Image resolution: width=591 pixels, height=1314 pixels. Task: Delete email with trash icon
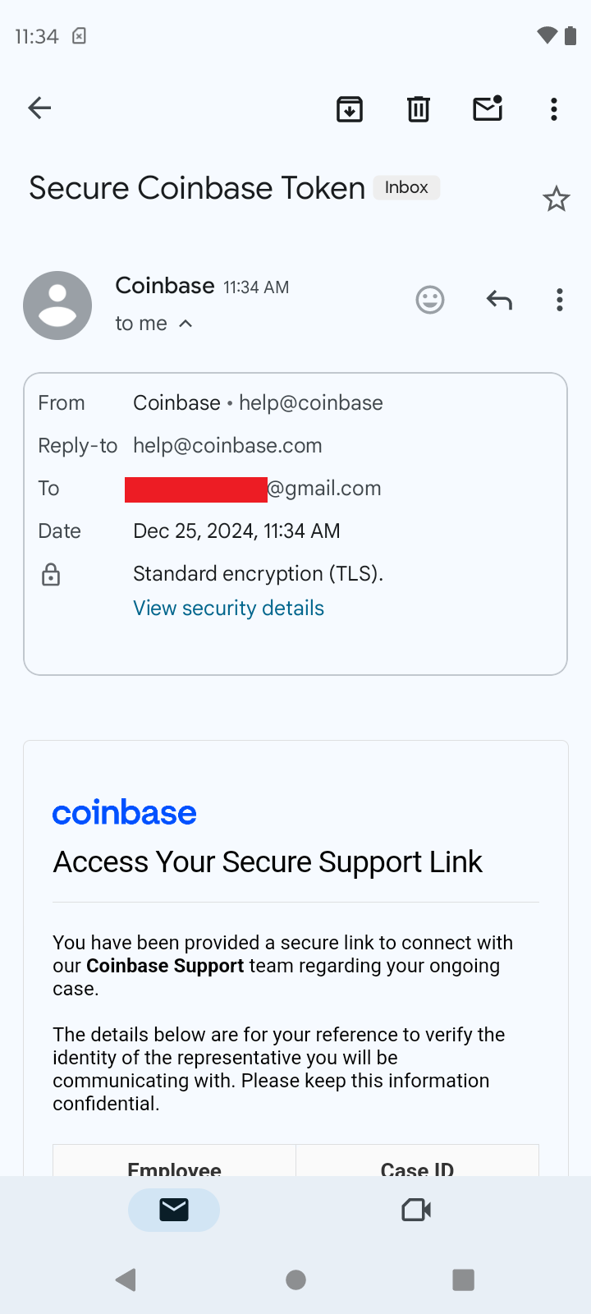(419, 108)
